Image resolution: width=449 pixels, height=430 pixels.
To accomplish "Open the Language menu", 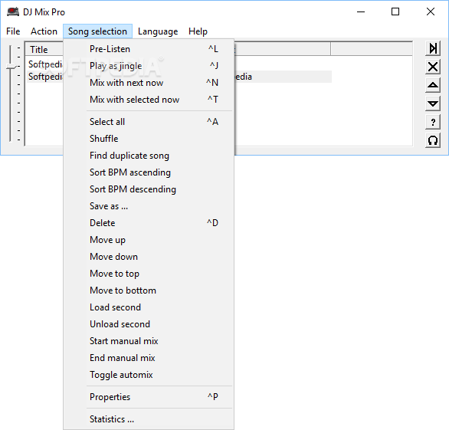I will 158,31.
